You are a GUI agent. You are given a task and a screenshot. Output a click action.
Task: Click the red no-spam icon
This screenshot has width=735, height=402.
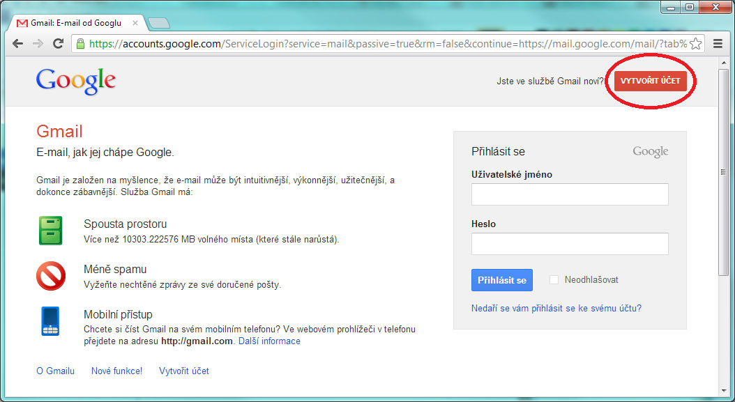(51, 276)
